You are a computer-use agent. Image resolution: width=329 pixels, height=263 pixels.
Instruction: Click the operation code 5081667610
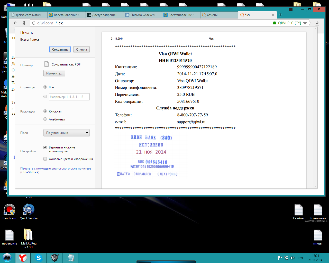188,101
